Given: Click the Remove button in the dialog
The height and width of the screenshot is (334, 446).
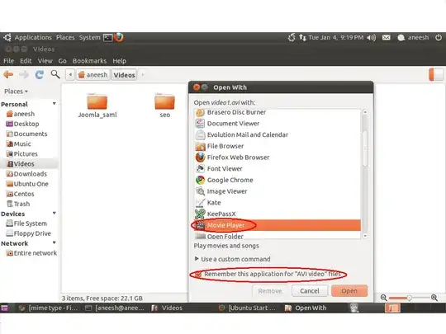Looking at the screenshot, I should [269, 291].
